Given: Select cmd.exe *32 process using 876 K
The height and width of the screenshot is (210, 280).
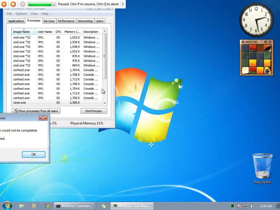Looking at the screenshot, I should pyautogui.click(x=57, y=56).
